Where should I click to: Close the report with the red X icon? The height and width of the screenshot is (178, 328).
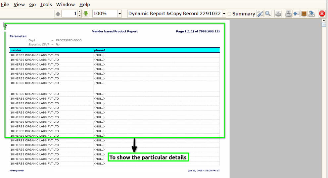(322, 14)
